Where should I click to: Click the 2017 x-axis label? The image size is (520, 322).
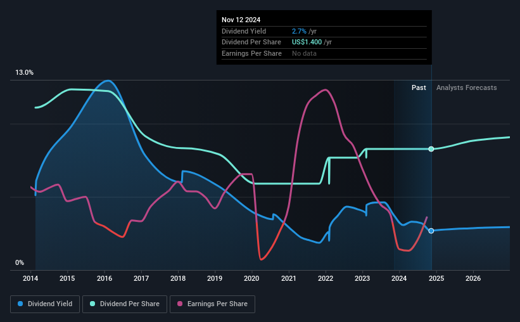[141, 278]
